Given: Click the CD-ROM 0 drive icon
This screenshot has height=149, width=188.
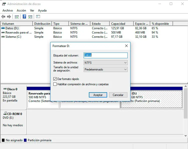Looking at the screenshot, I should 5,113.
